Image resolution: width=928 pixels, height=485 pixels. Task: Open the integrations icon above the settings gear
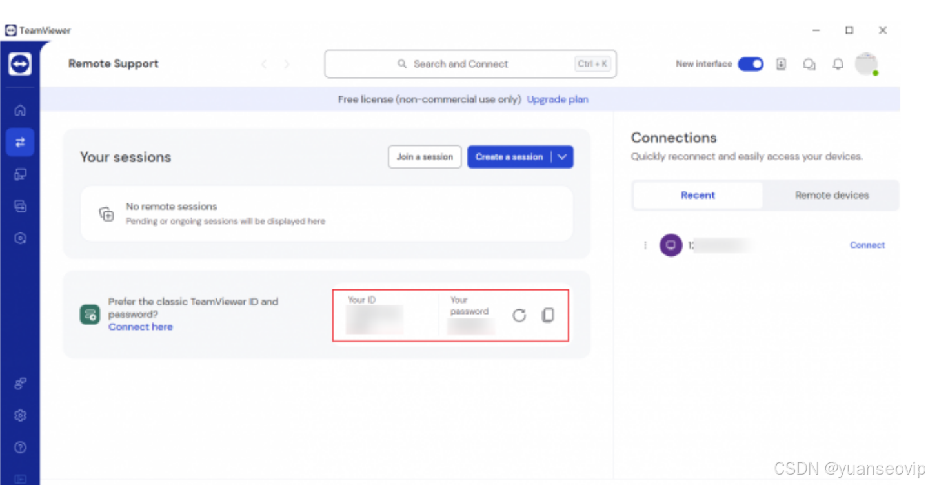coord(20,384)
